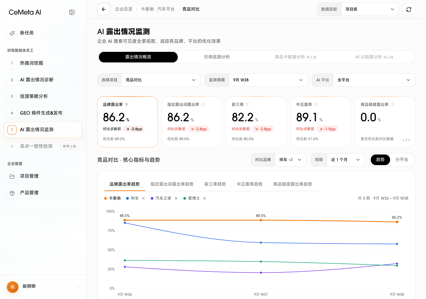The width and height of the screenshot is (426, 299).
Task: Select 品牌露出率趋势 chart tab
Action: click(x=124, y=184)
